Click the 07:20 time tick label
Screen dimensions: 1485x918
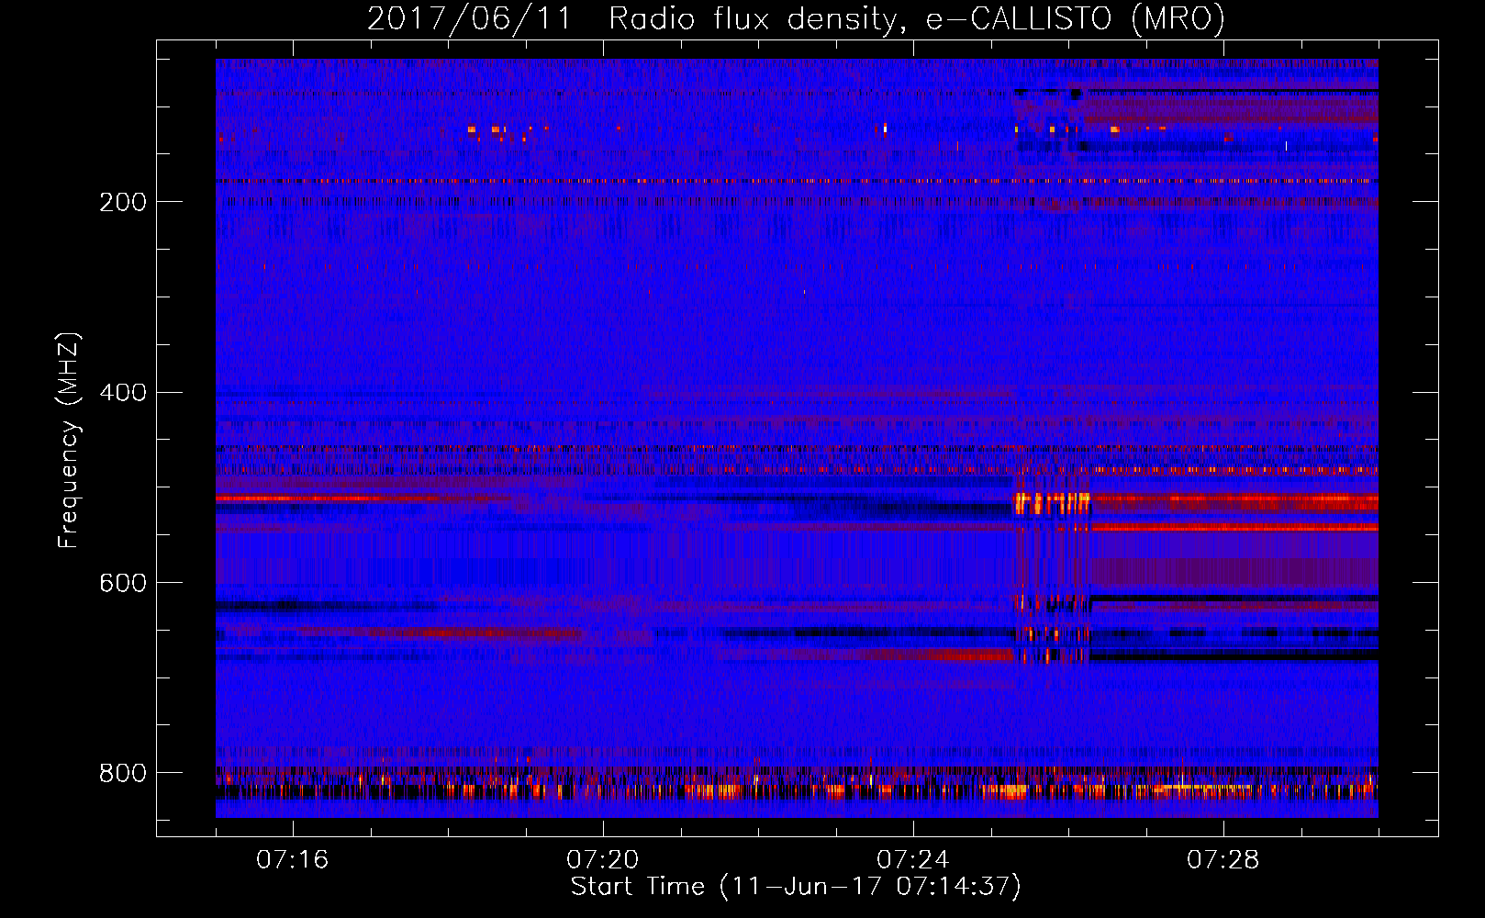[602, 860]
